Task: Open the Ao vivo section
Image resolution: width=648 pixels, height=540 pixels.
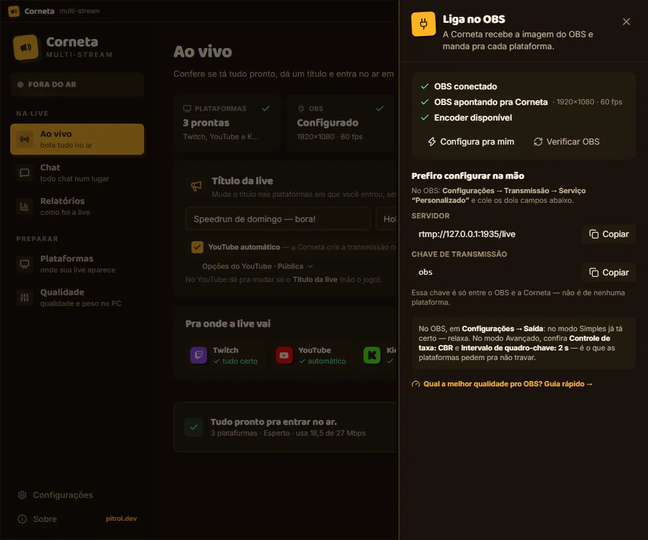Action: click(77, 139)
